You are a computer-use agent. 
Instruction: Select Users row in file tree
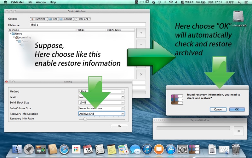(x=72, y=33)
